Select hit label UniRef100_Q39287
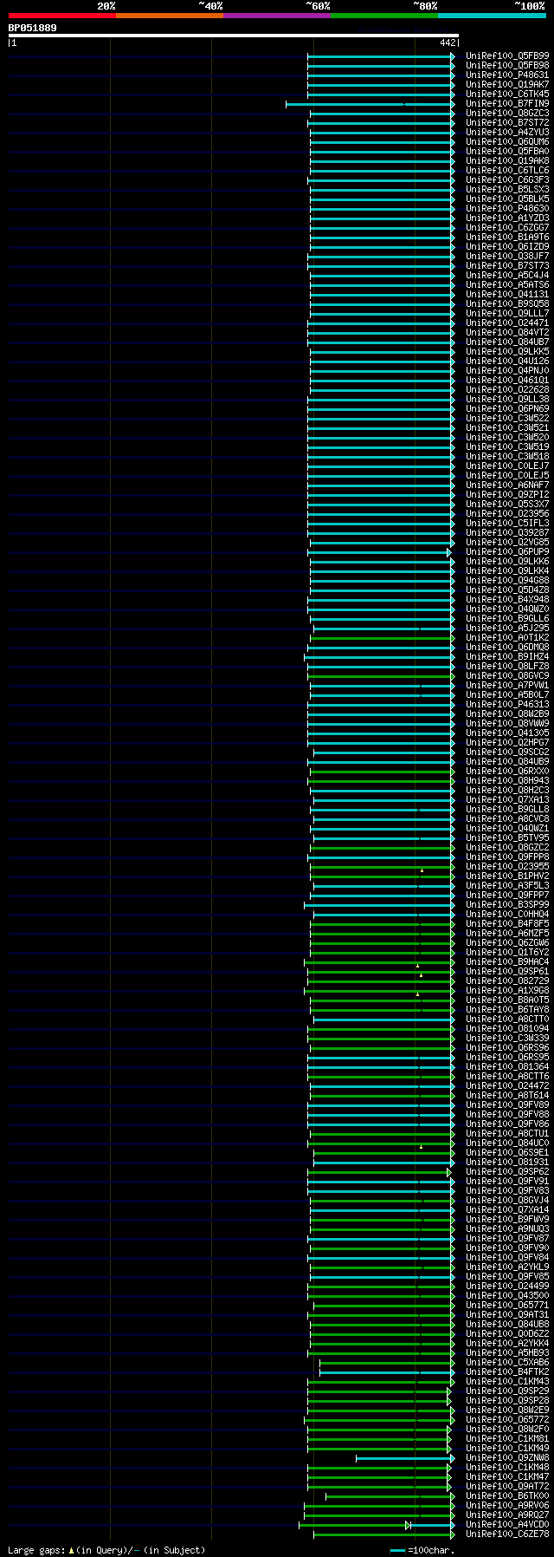 pos(507,532)
